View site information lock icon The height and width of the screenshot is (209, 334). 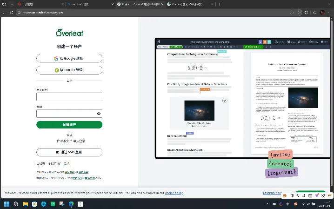point(19,13)
